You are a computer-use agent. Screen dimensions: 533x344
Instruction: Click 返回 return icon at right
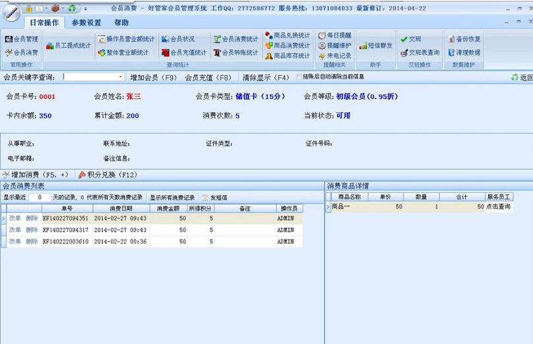[522, 77]
